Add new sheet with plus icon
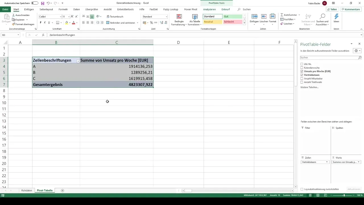 tap(63, 190)
